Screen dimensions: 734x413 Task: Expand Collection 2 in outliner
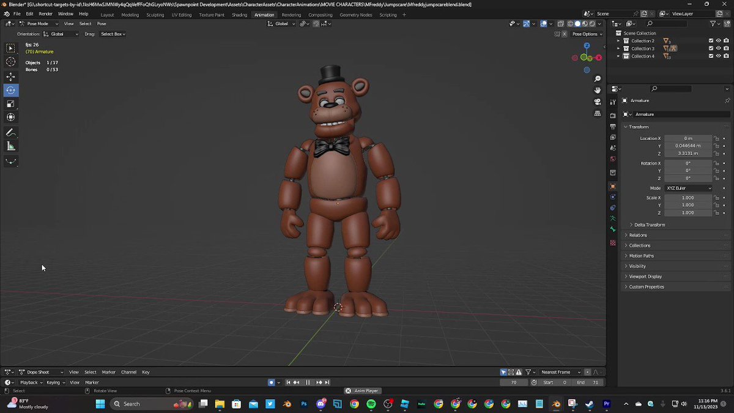(618, 41)
